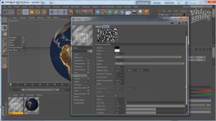Viewport: 216px width, 121px height.
Task: Open Render Settings icon
Action: coord(90,12)
